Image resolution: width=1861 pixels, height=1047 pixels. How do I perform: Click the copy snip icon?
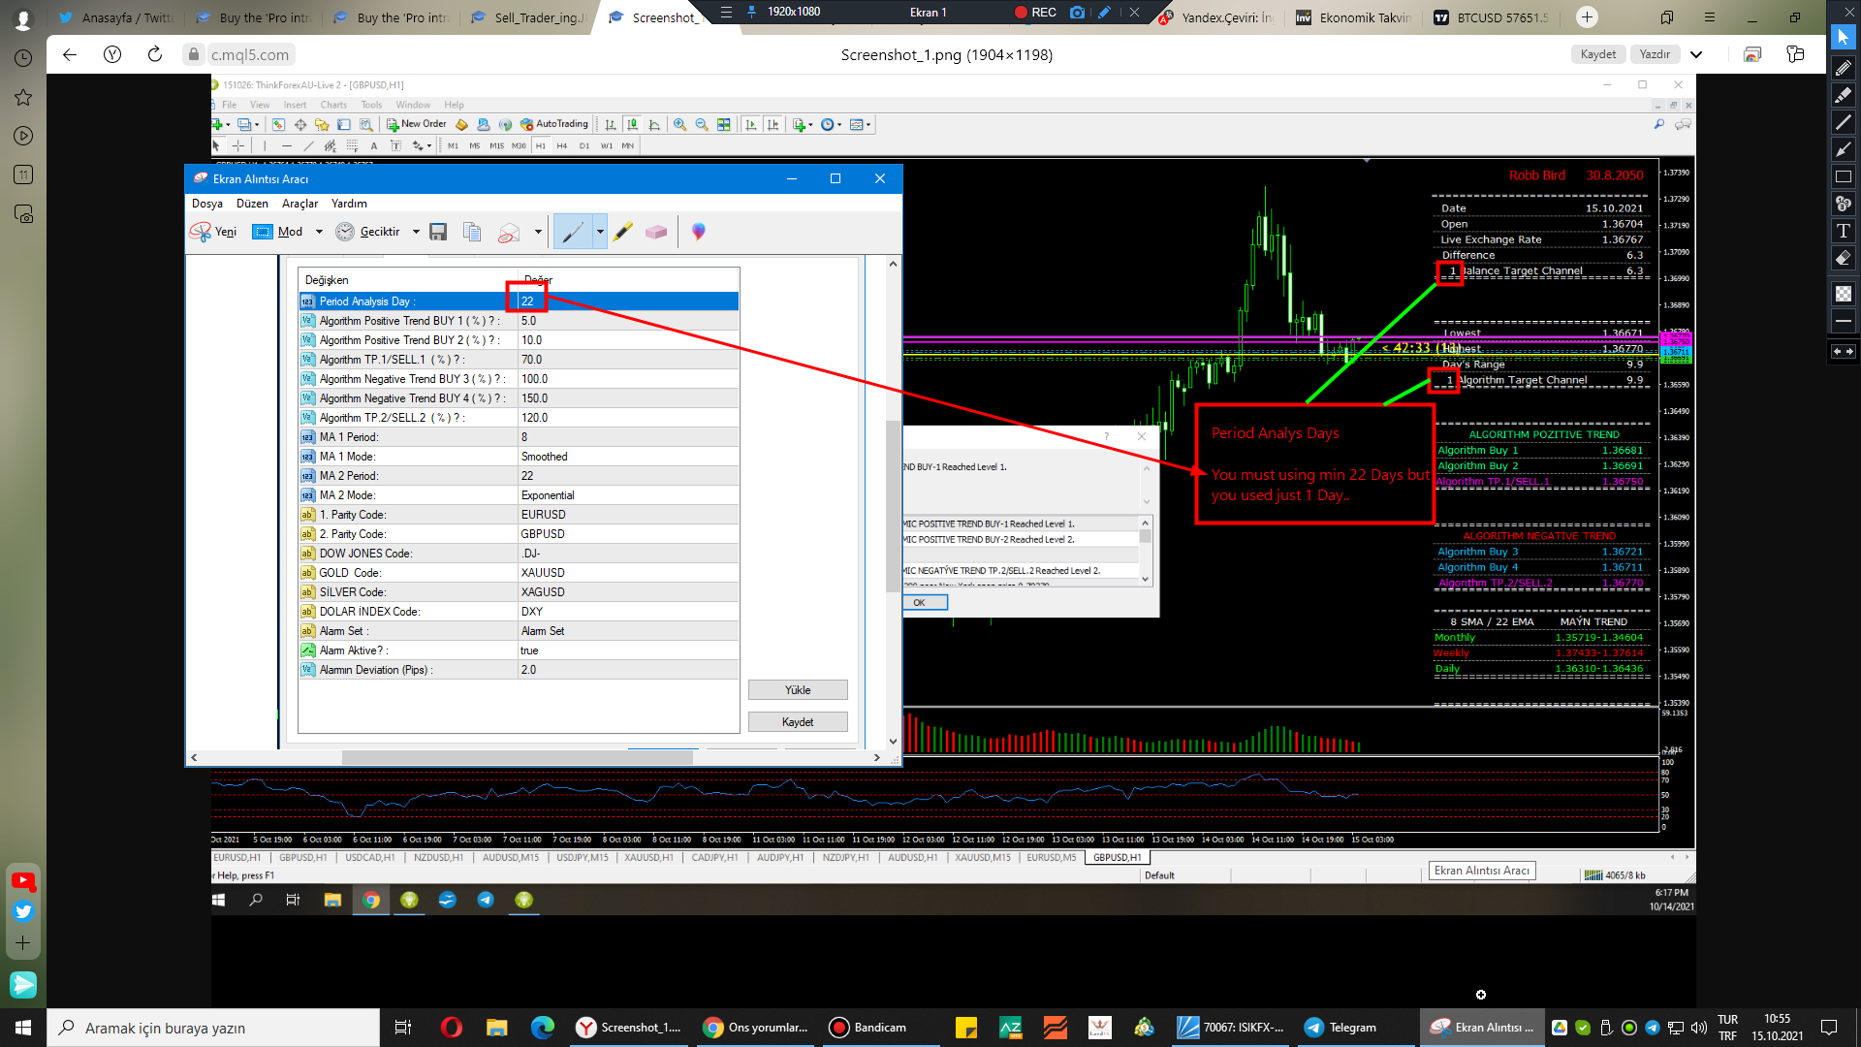coord(472,232)
